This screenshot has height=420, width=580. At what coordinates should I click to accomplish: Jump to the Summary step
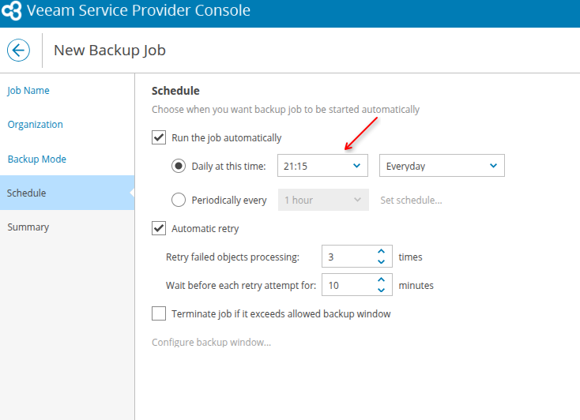(x=28, y=227)
